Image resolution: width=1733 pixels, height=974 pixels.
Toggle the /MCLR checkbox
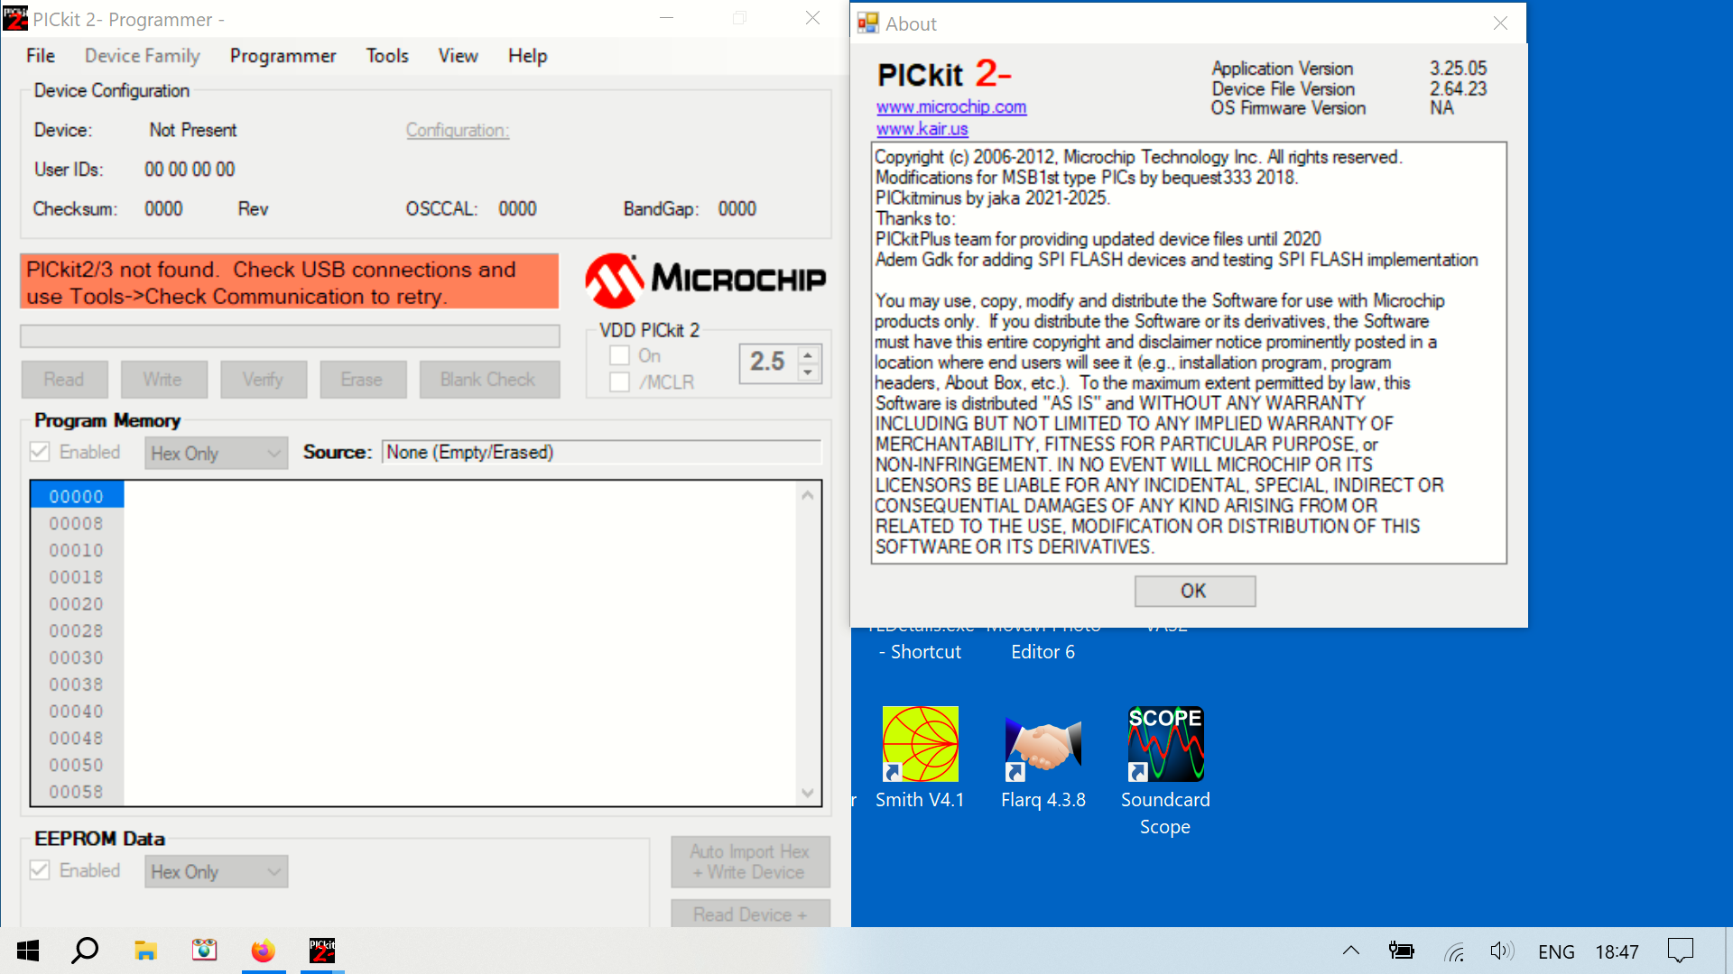point(619,382)
